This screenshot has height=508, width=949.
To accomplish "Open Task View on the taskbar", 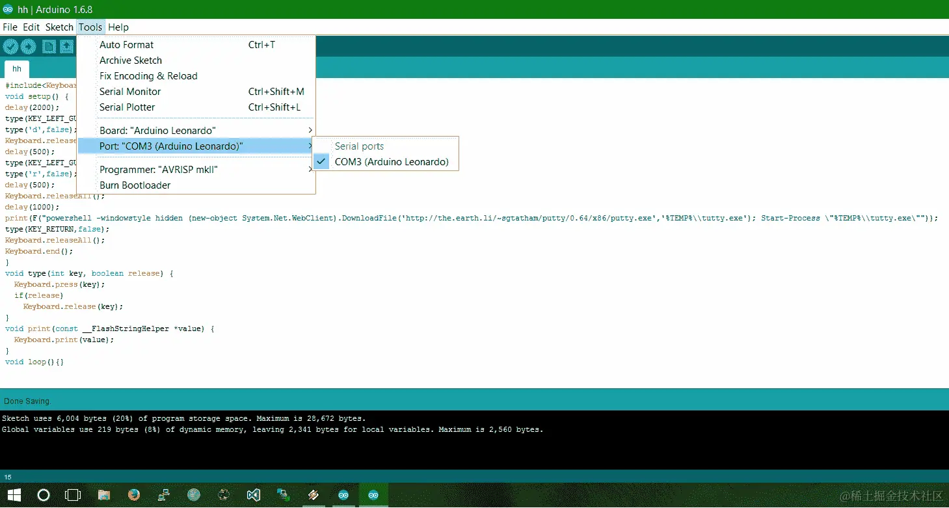I will (x=73, y=495).
